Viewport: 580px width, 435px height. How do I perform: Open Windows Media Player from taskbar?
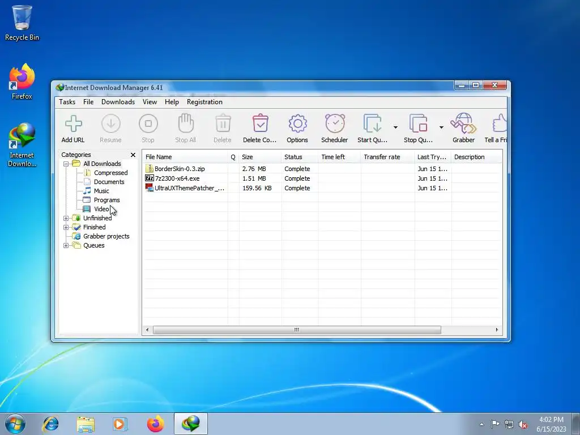(x=120, y=424)
